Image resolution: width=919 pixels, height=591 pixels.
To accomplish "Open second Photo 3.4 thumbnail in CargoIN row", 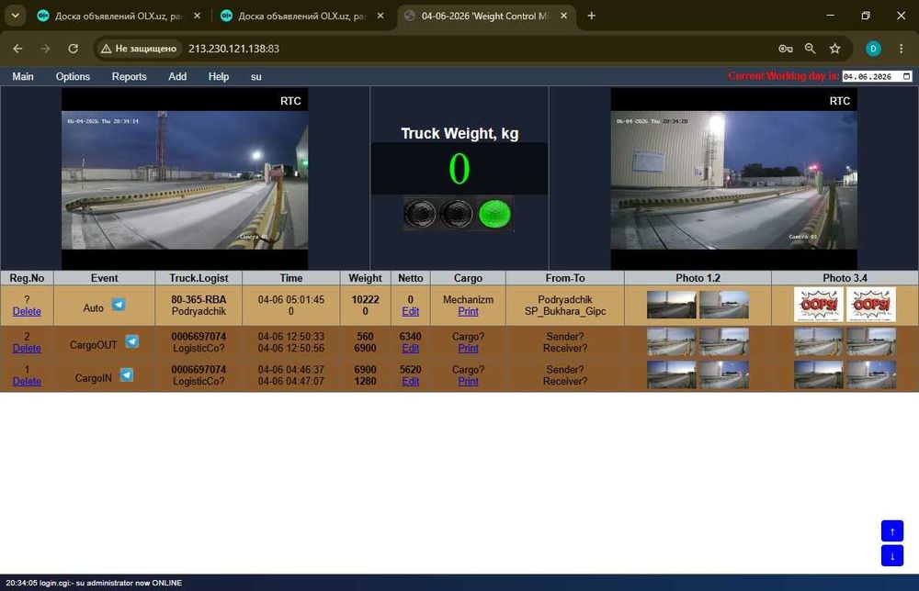I will 871,375.
